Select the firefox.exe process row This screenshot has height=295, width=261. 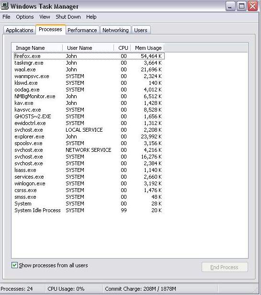[x=89, y=56]
